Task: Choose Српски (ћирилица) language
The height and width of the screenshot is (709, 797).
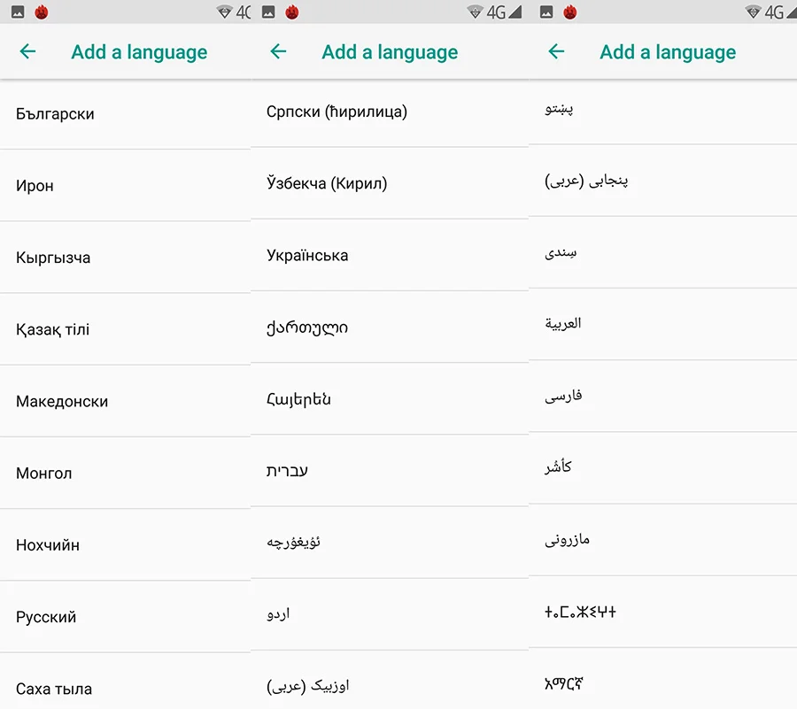Action: tap(390, 112)
